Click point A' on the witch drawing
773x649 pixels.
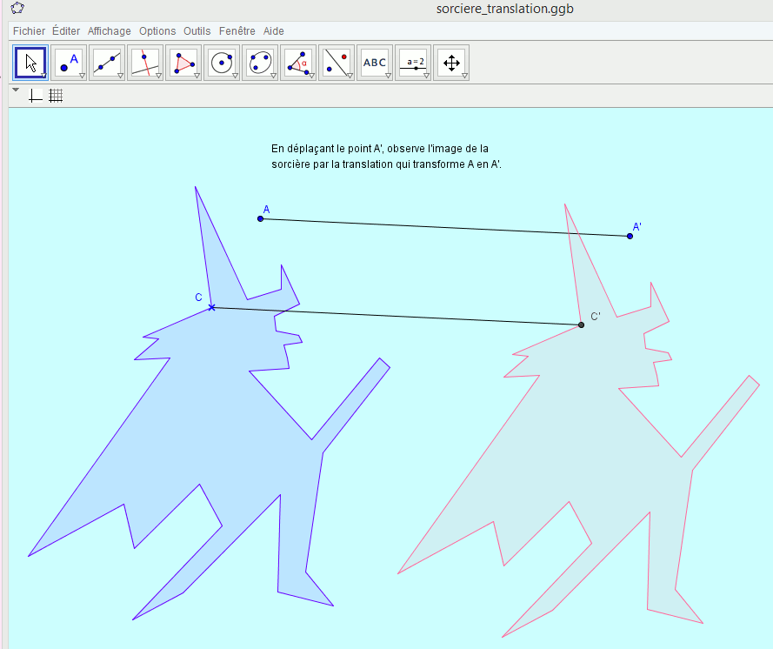tap(629, 236)
